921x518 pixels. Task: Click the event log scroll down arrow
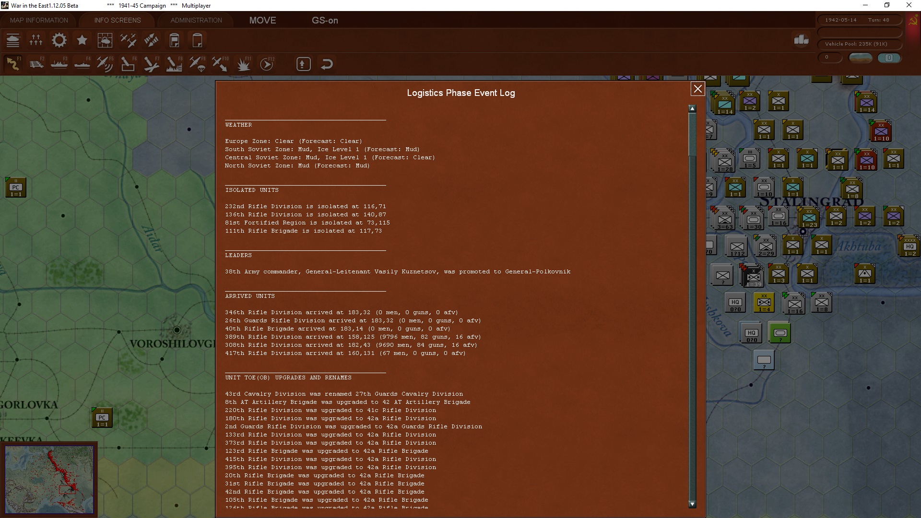[692, 504]
